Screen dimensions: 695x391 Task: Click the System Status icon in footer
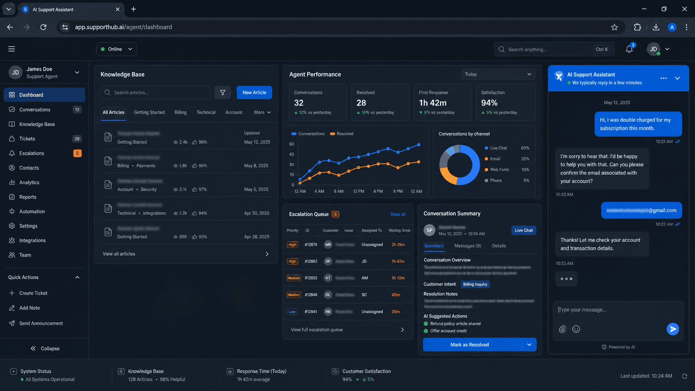point(13,371)
